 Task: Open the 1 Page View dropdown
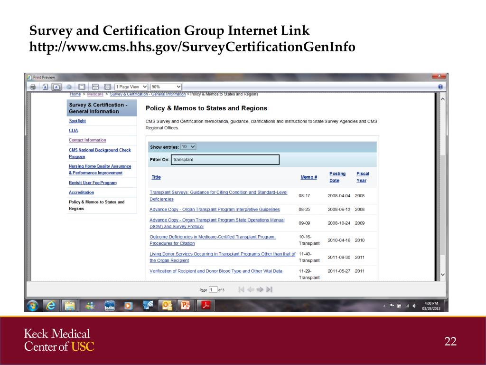point(131,87)
